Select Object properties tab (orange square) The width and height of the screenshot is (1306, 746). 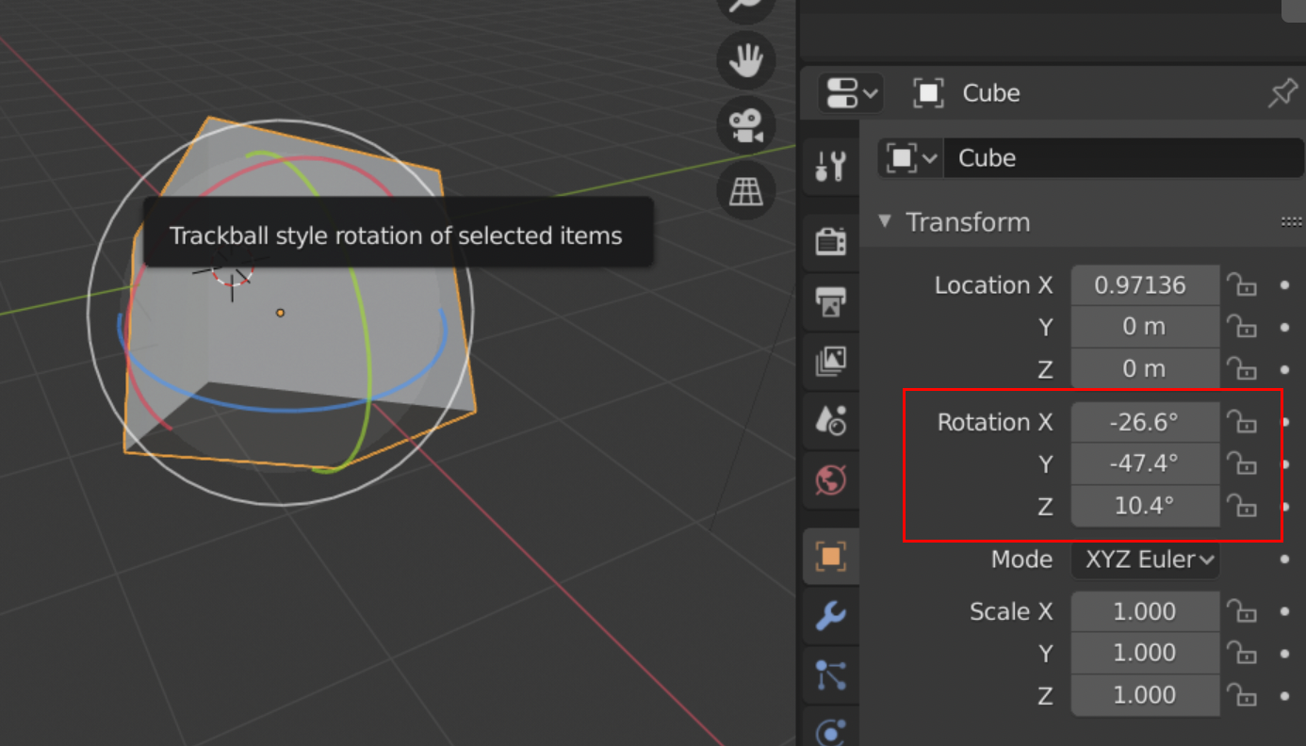pos(830,557)
